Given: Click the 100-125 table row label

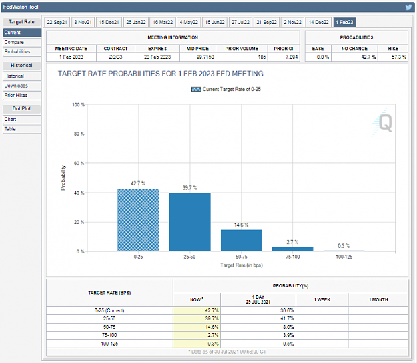Looking at the screenshot, I should pyautogui.click(x=109, y=344).
